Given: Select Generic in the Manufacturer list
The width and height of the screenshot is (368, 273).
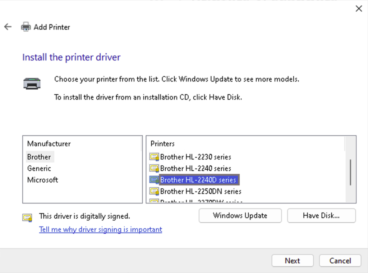Looking at the screenshot, I should tap(39, 168).
